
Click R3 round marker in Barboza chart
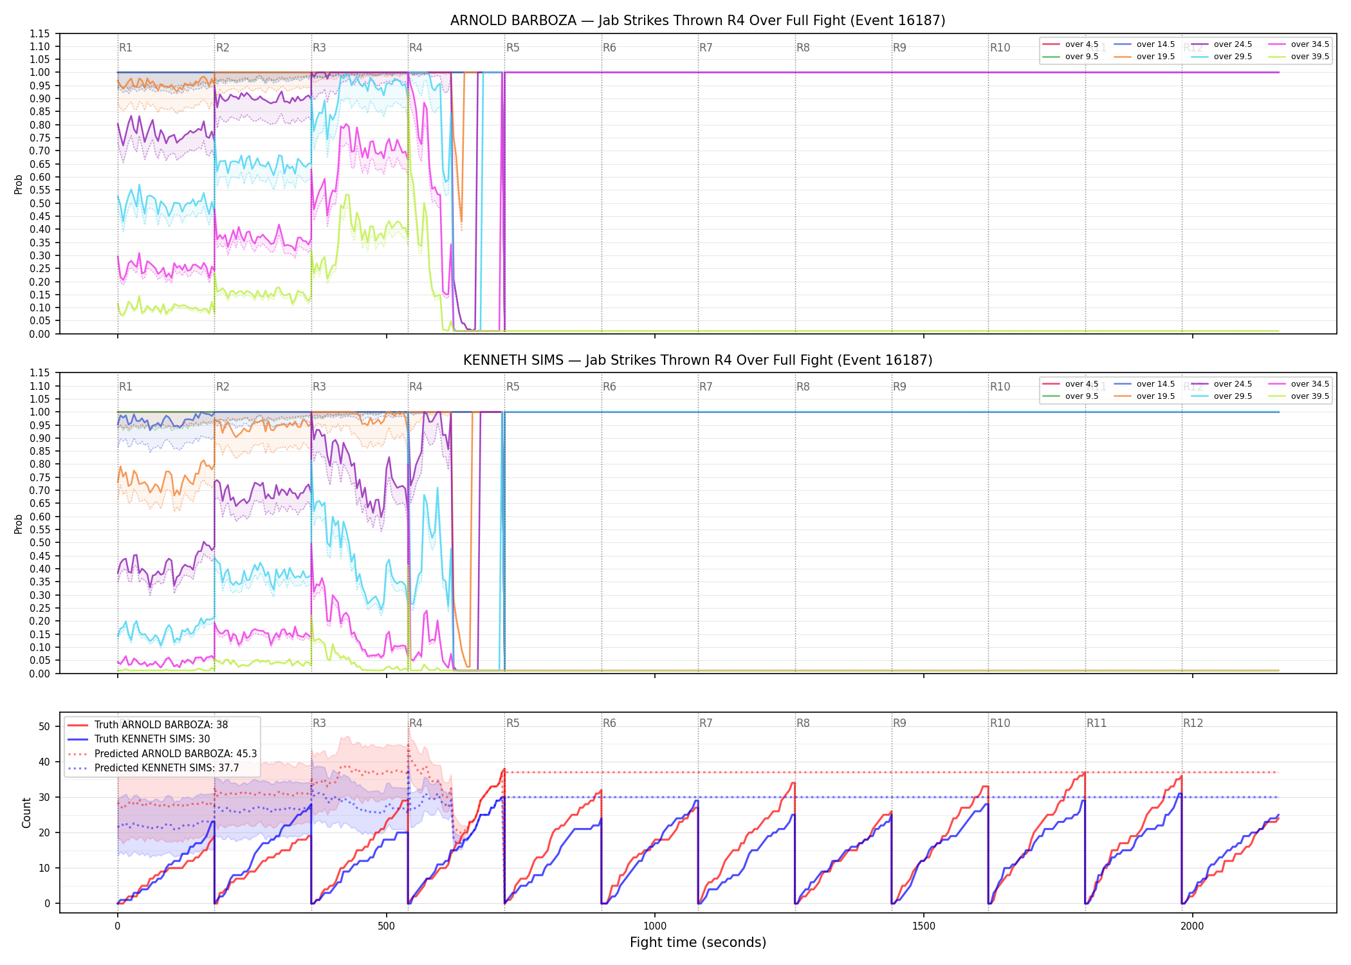[x=319, y=48]
